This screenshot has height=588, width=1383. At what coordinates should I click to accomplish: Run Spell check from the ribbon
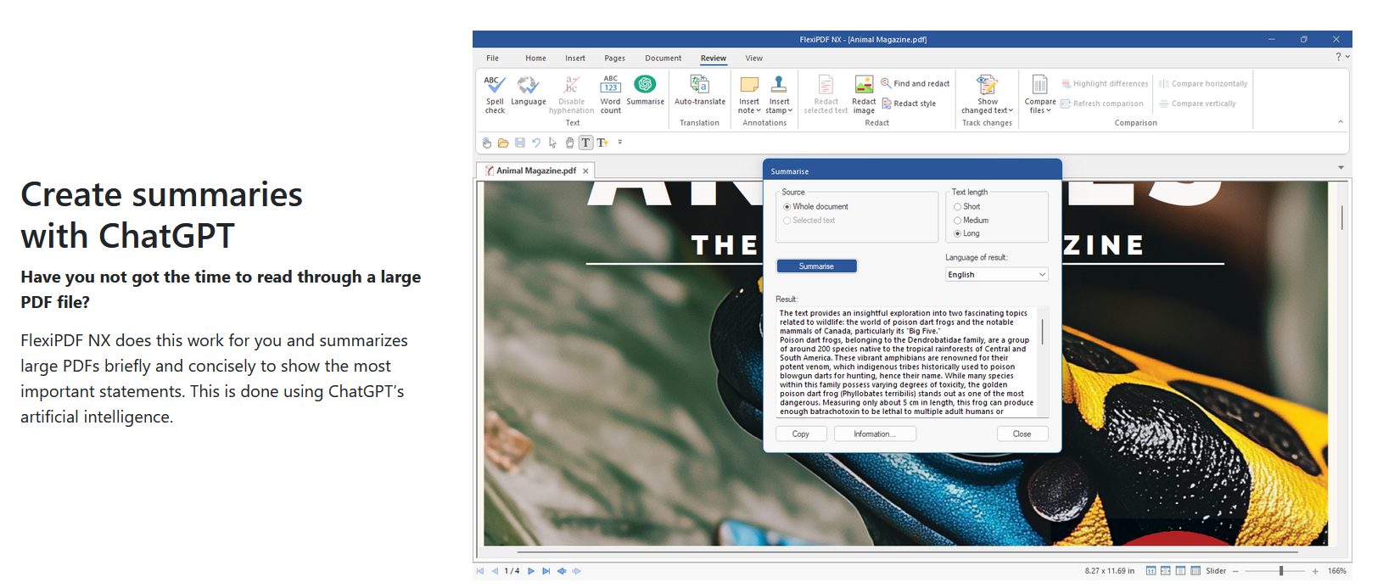pyautogui.click(x=495, y=94)
